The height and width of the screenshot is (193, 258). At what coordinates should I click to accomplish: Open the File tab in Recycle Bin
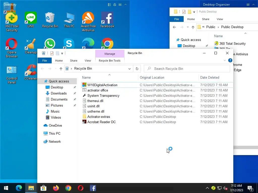click(45, 61)
